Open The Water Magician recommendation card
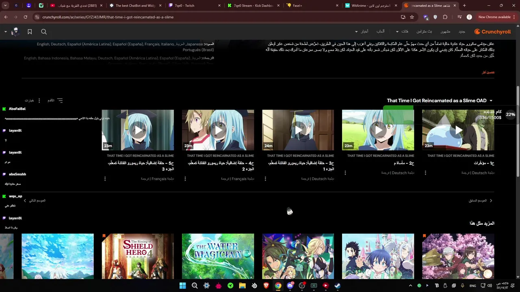Screen dimensions: 520x292 pos(218,256)
